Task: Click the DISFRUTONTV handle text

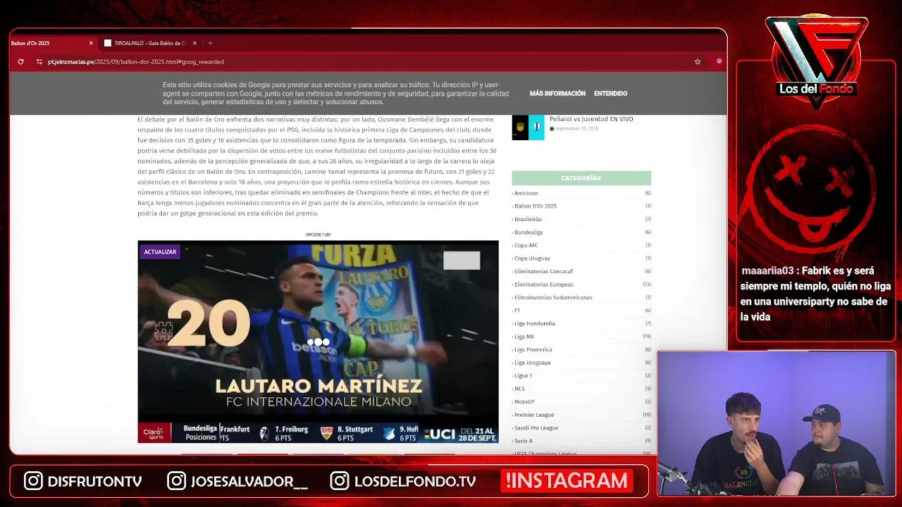Action: click(94, 482)
